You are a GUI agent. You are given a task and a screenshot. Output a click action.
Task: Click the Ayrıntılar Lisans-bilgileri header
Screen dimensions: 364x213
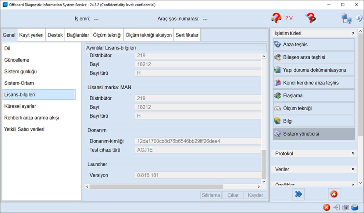(176, 48)
